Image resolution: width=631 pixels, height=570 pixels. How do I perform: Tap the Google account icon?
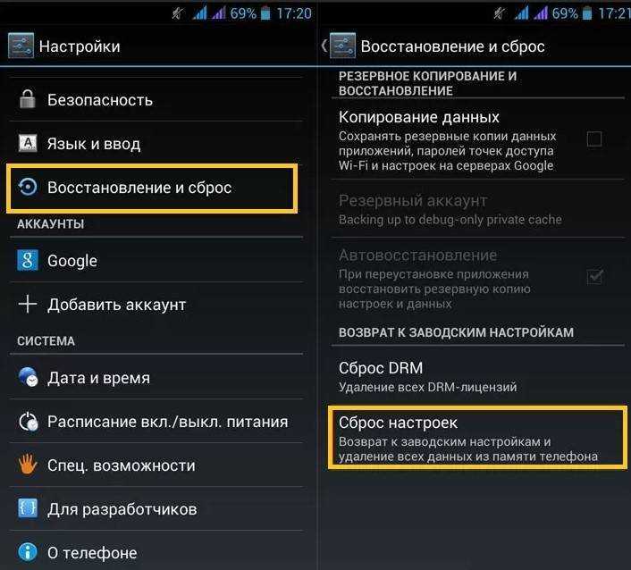(28, 260)
